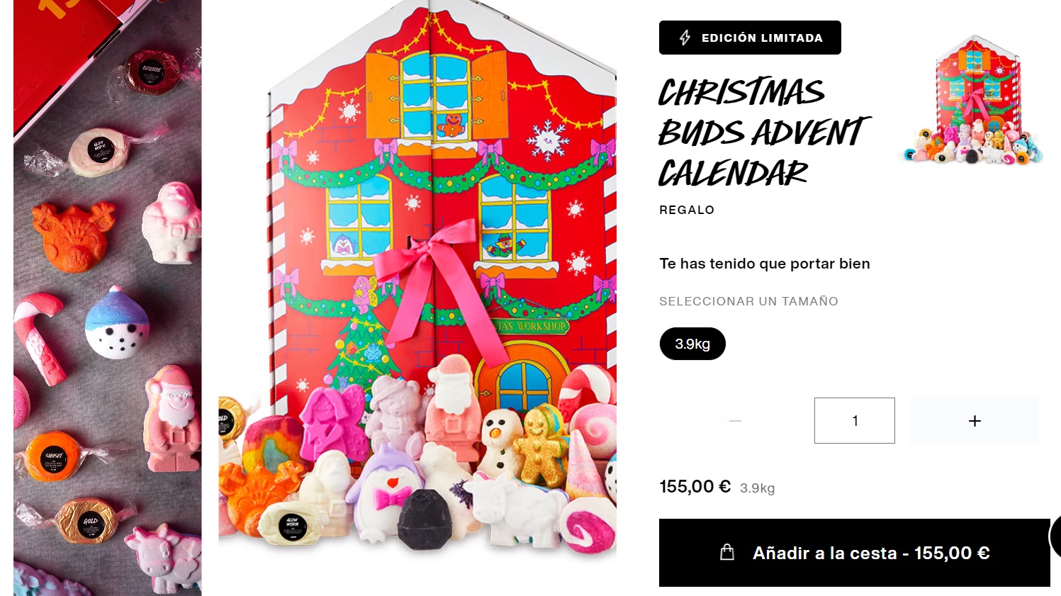The height and width of the screenshot is (596, 1061).
Task: Click the Añadir a la cesta button text
Action: 871,553
